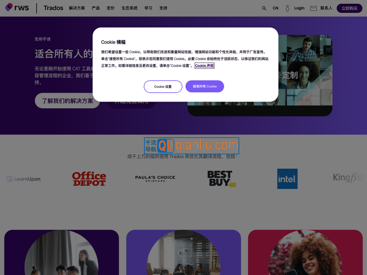Expand the 解决方案 navigation menu

77,8
